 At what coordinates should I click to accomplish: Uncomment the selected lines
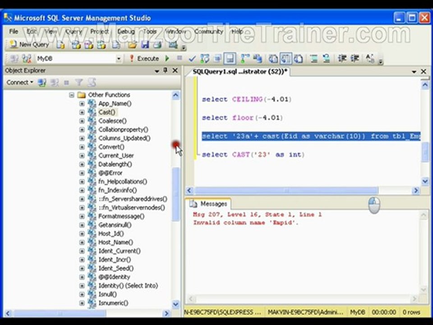pyautogui.click(x=327, y=59)
